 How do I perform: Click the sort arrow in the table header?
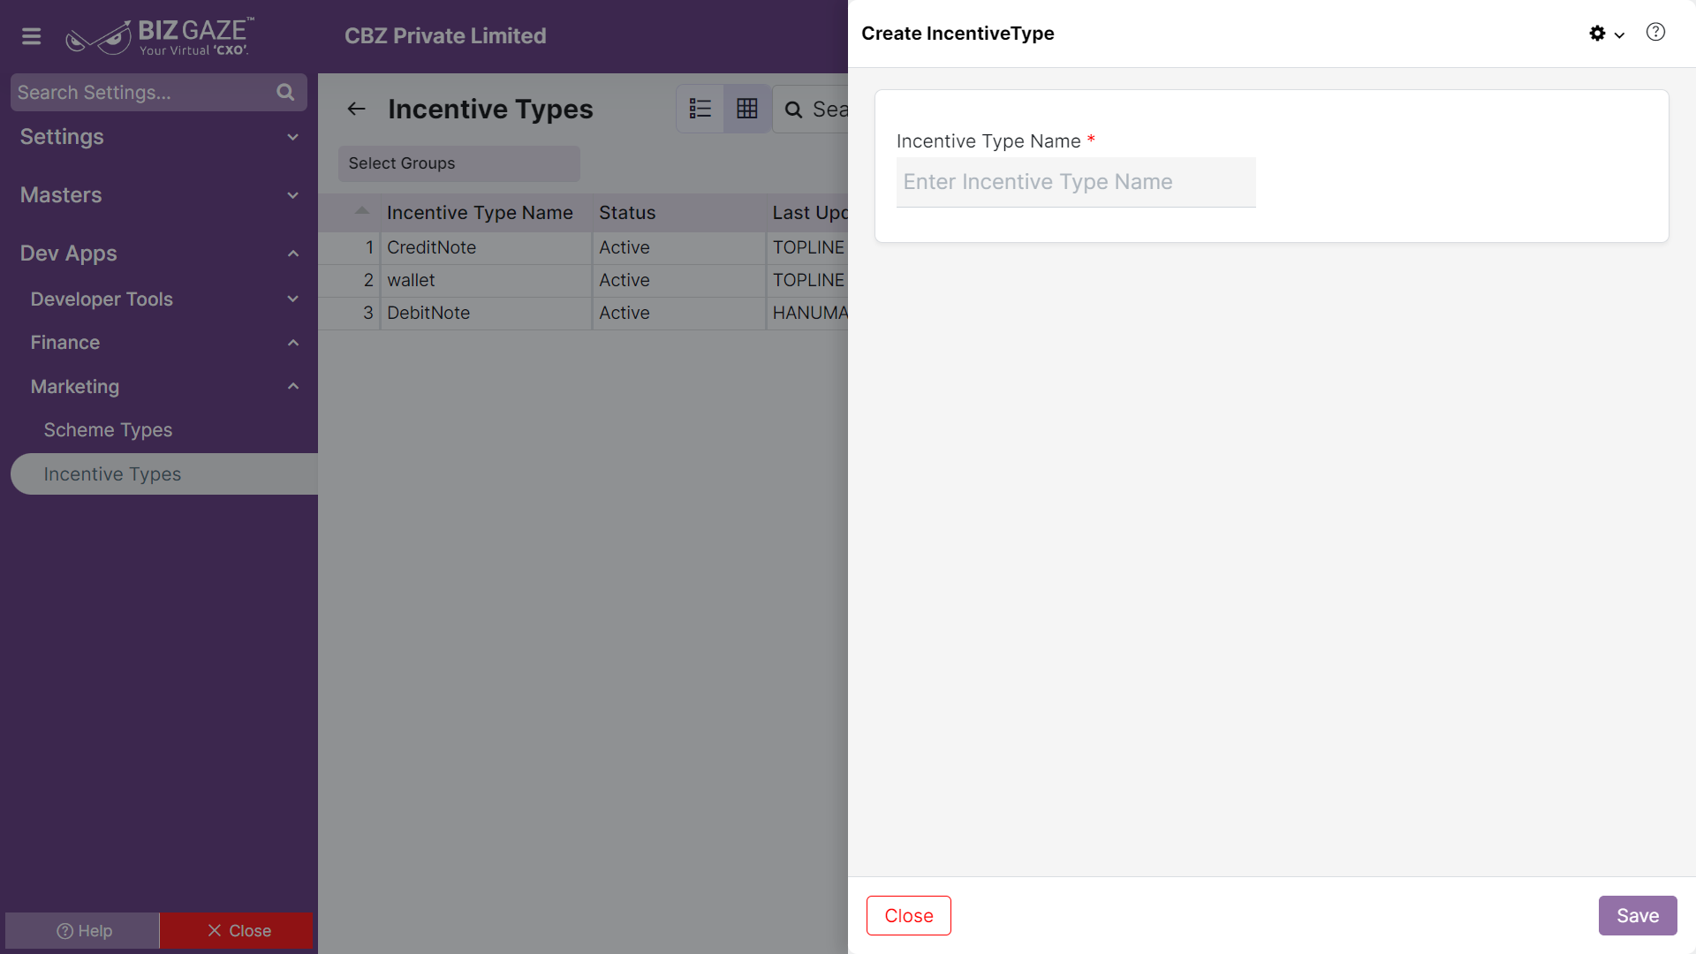(x=361, y=210)
